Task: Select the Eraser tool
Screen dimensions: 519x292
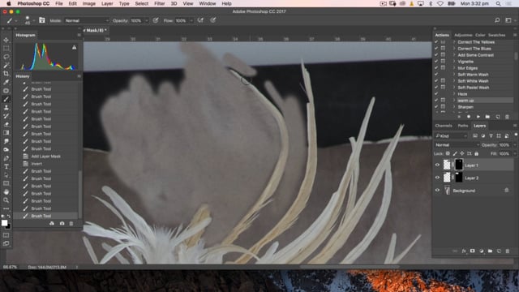Action: [x=6, y=124]
